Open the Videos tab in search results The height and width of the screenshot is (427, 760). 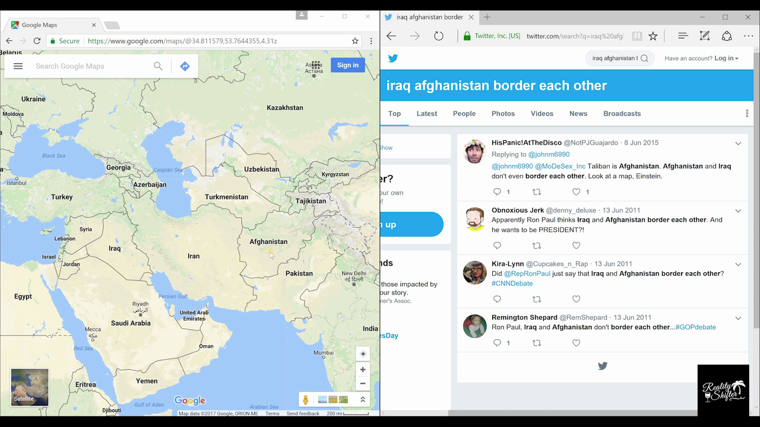pos(541,113)
